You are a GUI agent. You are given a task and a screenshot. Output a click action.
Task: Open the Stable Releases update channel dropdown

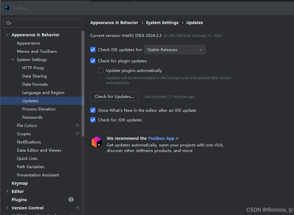point(175,49)
